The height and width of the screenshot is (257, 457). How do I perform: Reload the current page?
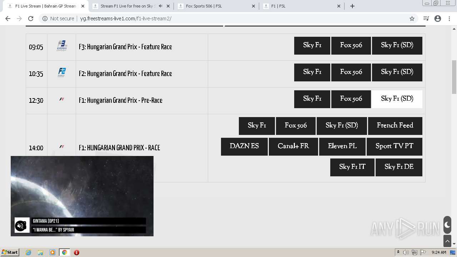pyautogui.click(x=31, y=19)
